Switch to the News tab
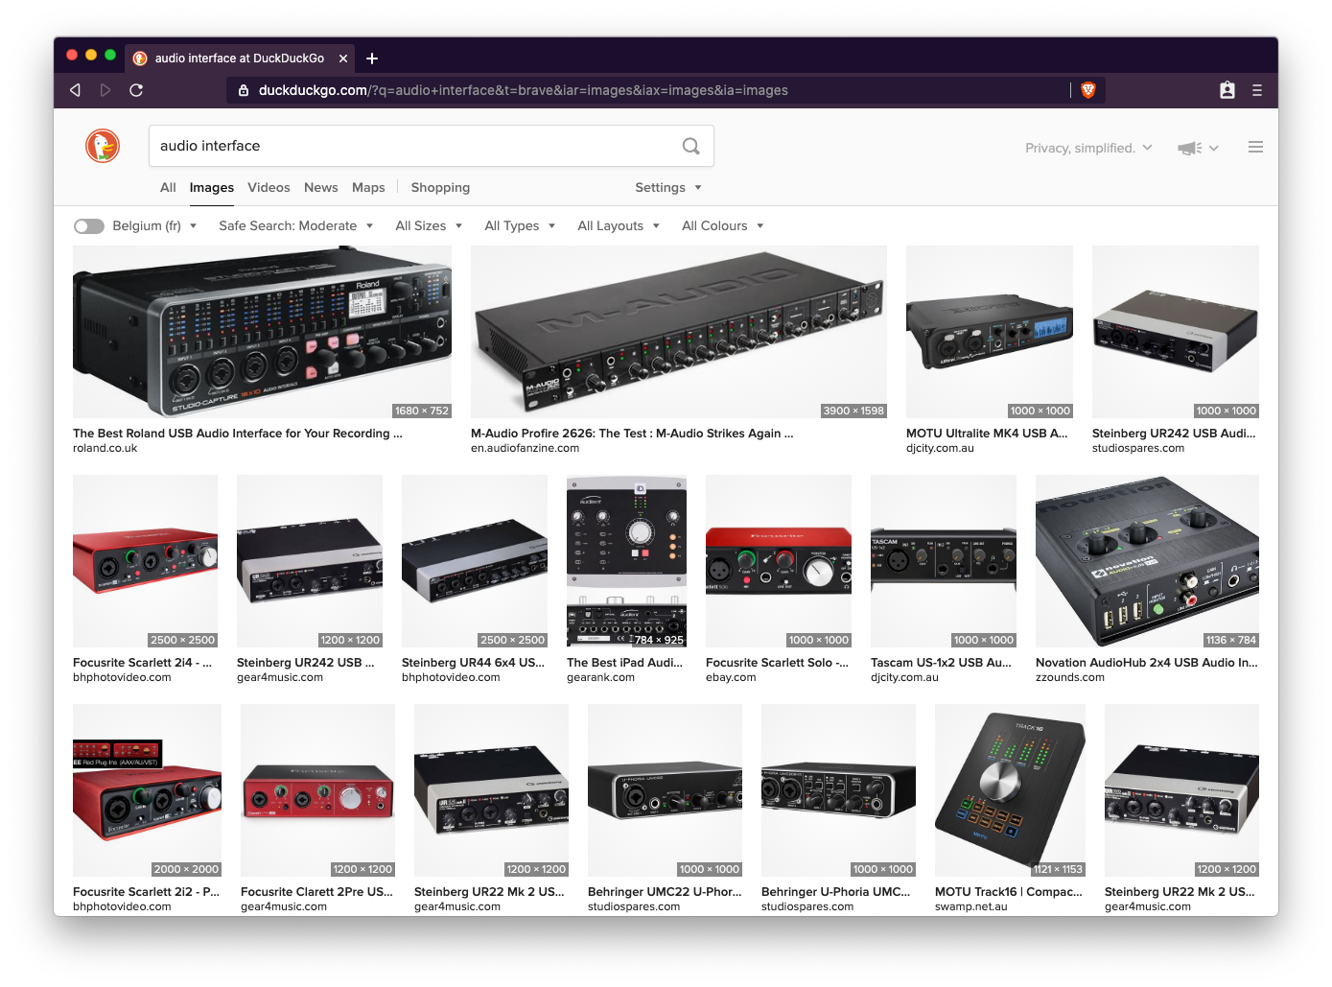Image resolution: width=1332 pixels, height=987 pixels. 320,188
